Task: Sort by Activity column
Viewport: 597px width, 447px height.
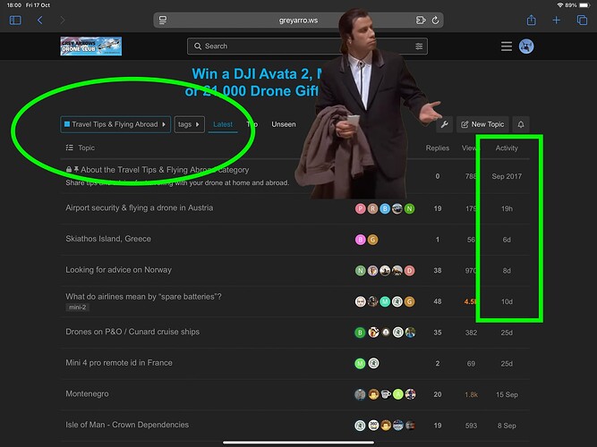Action: (x=507, y=148)
